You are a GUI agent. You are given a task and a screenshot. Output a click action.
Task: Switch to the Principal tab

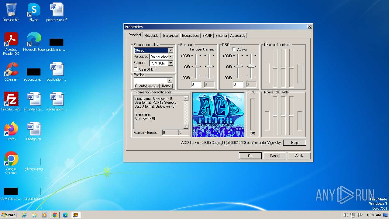(135, 35)
